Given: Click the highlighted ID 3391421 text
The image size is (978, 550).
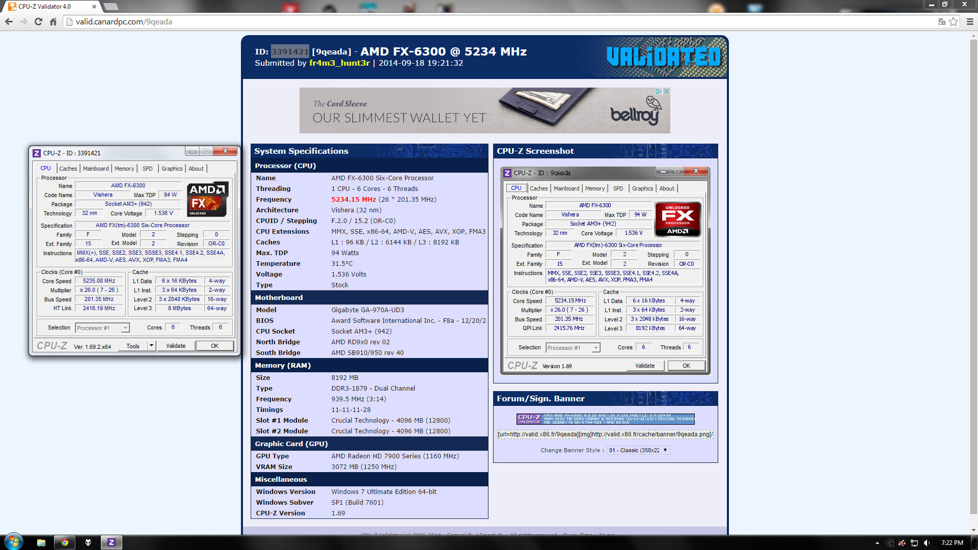Looking at the screenshot, I should pyautogui.click(x=290, y=51).
